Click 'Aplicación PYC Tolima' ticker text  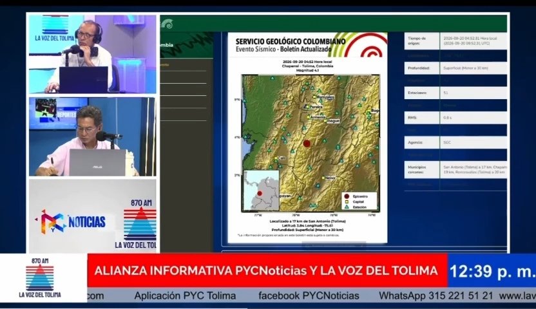(x=185, y=295)
